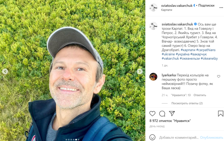Viewport: 224px width, 141px height.
Task: Open the #okeanelzy hashtag
Action: (x=209, y=58)
